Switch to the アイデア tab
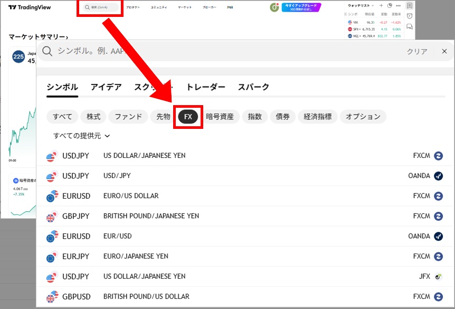The width and height of the screenshot is (455, 309). (x=106, y=87)
